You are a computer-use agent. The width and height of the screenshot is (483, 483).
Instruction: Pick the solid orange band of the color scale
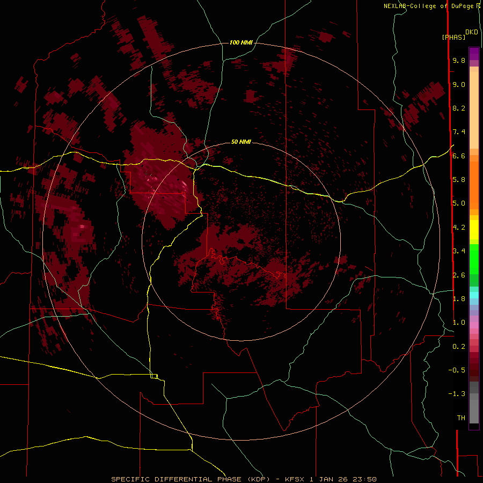tap(474, 185)
